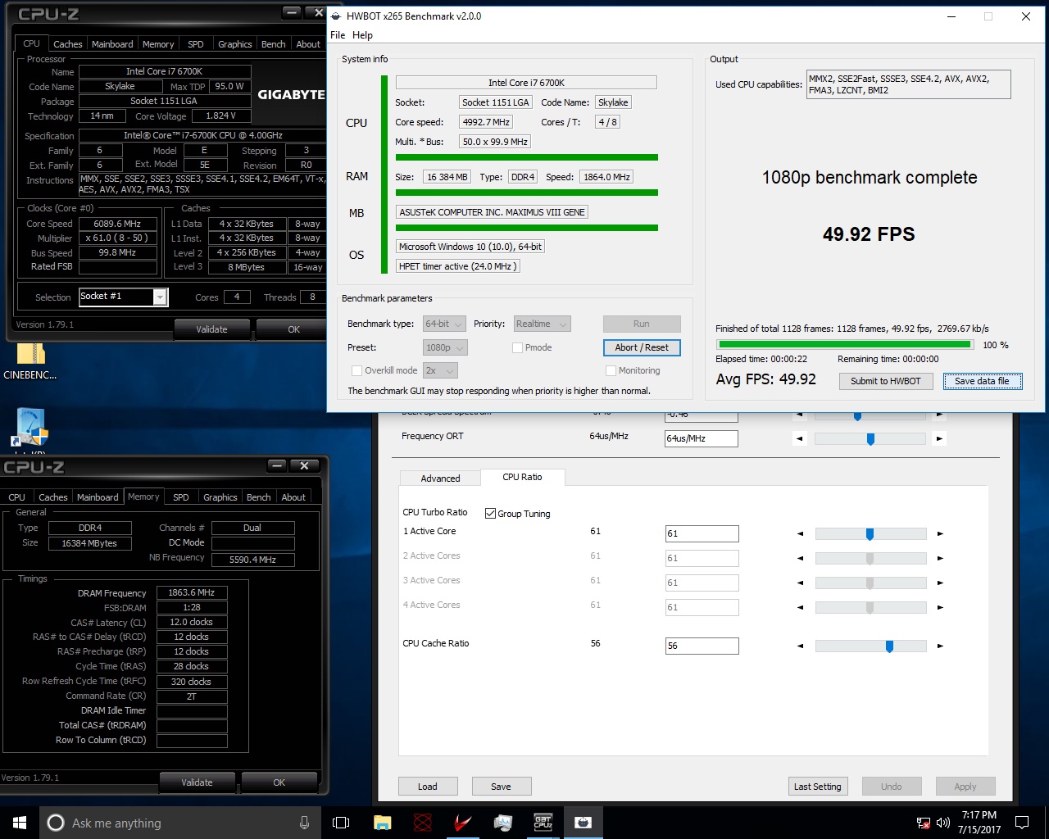Viewport: 1049px width, 839px height.
Task: Click right arrow for Frequency ORT slider
Action: pyautogui.click(x=939, y=438)
